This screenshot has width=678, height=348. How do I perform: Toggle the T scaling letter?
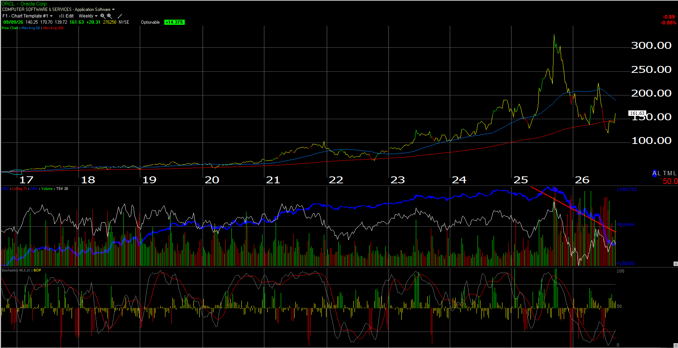click(665, 173)
